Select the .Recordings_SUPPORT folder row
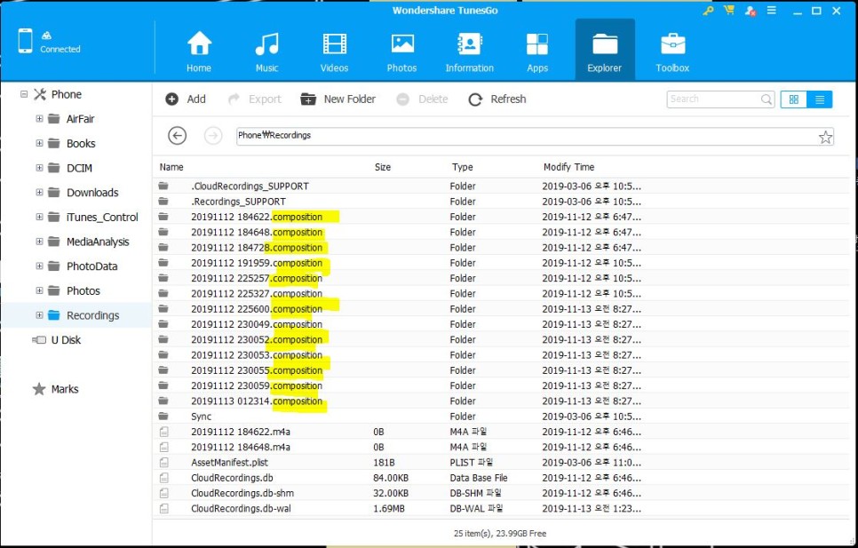This screenshot has height=548, width=858. [x=500, y=202]
